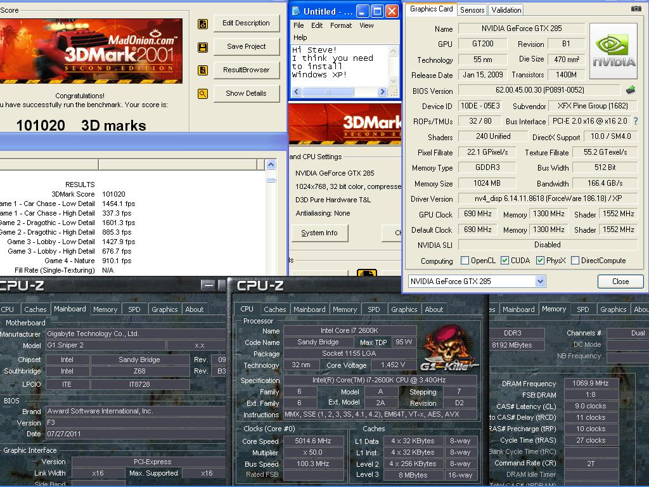This screenshot has height=487, width=649.
Task: Click the Close button in GPU-Z
Action: tap(620, 282)
